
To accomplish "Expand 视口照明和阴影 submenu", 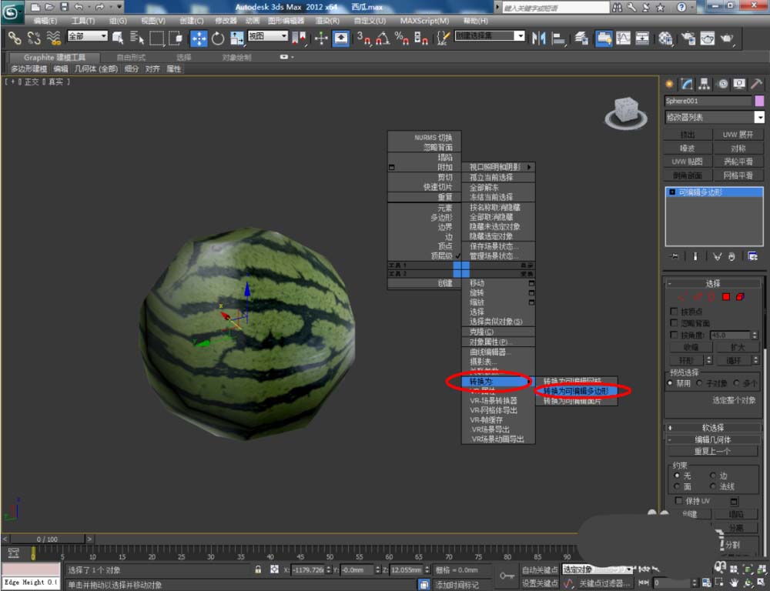I will coord(498,167).
